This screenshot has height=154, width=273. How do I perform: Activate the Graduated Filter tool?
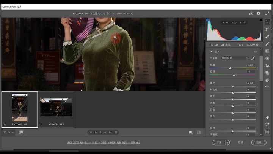[267, 51]
